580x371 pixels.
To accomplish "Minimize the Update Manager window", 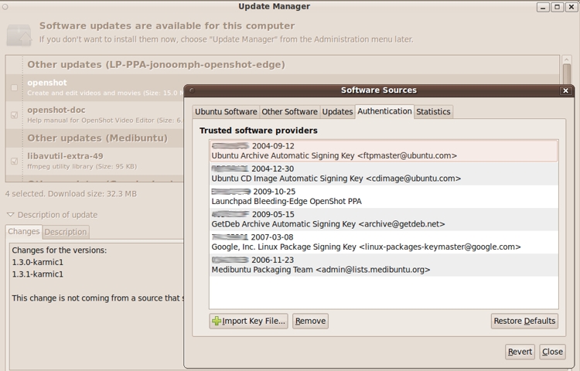I will point(543,7).
